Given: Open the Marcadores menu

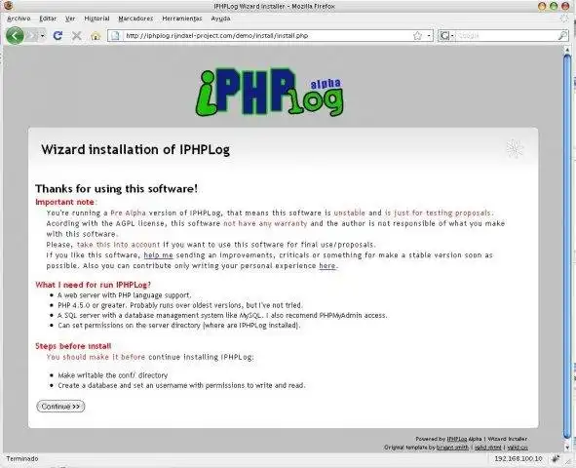Looking at the screenshot, I should coord(135,19).
